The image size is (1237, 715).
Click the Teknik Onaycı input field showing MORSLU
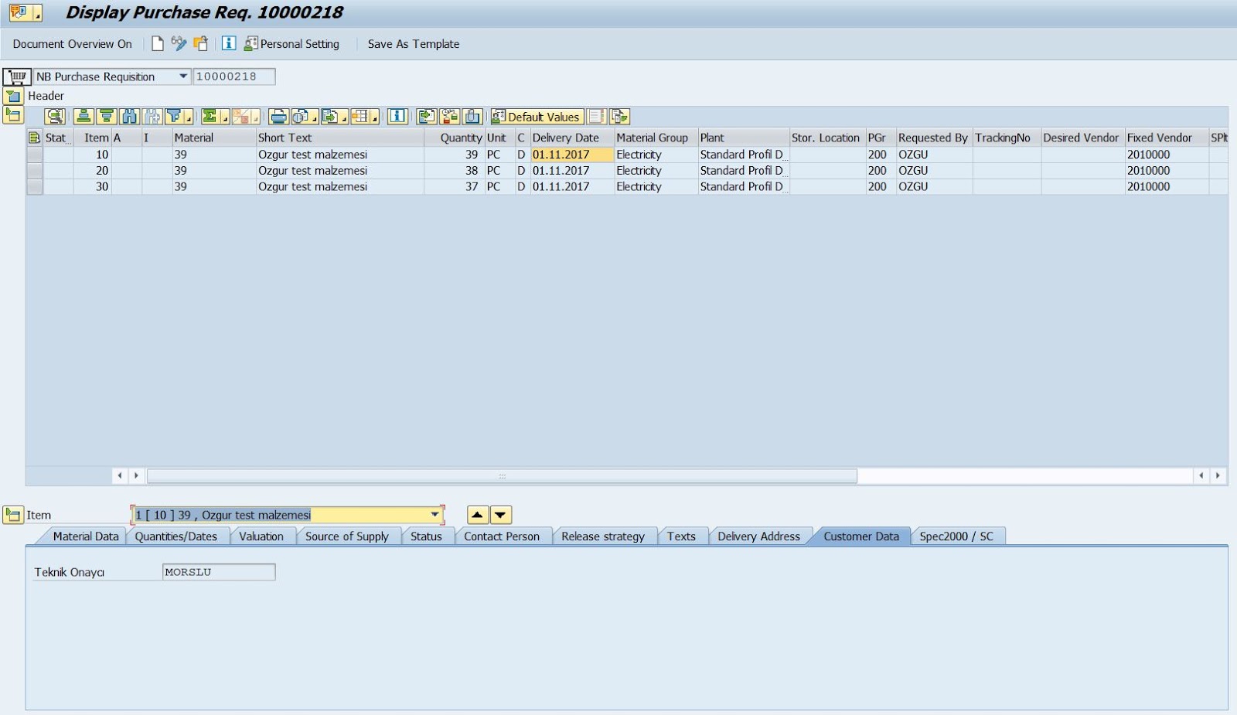pyautogui.click(x=218, y=572)
